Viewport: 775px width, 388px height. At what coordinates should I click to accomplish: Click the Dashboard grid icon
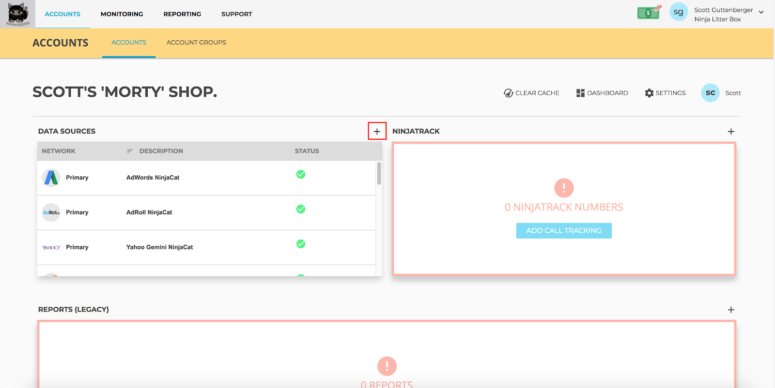pos(580,93)
